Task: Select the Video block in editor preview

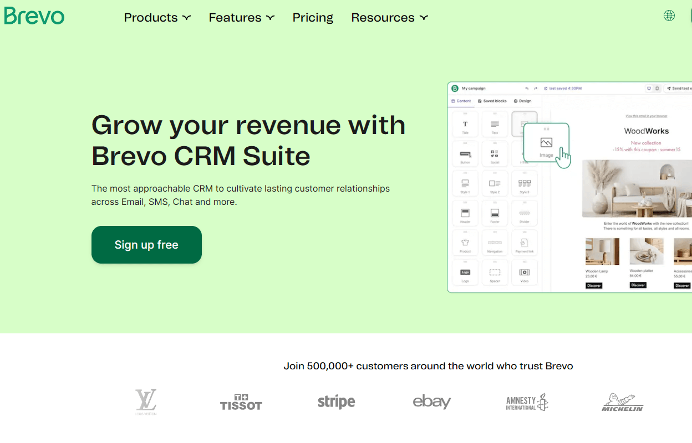Action: pyautogui.click(x=525, y=273)
